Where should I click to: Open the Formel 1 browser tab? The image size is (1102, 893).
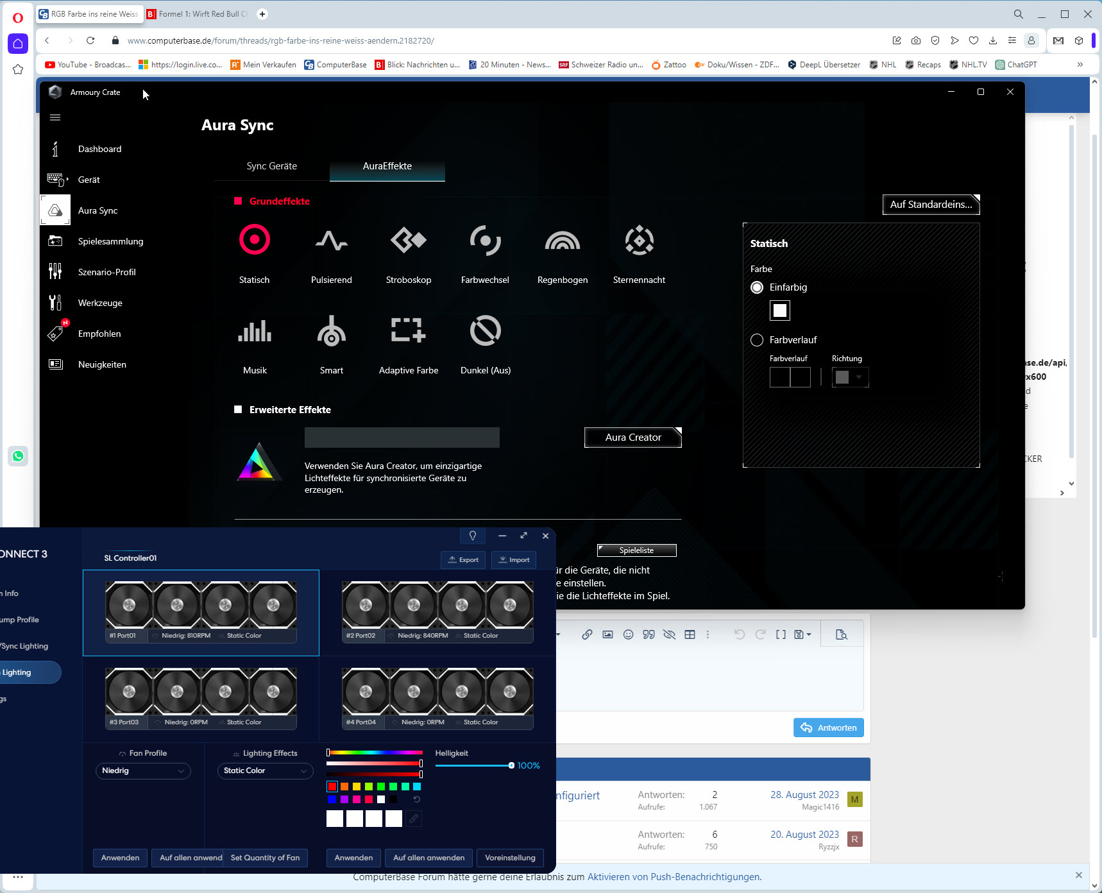(198, 13)
